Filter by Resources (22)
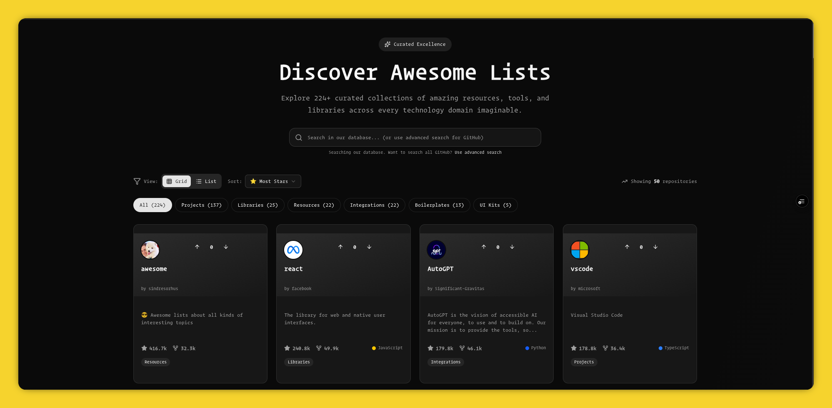The height and width of the screenshot is (408, 832). [x=314, y=205]
